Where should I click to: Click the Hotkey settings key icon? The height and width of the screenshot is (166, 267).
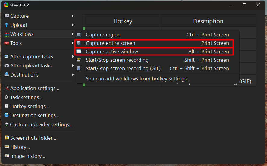pos(6,106)
